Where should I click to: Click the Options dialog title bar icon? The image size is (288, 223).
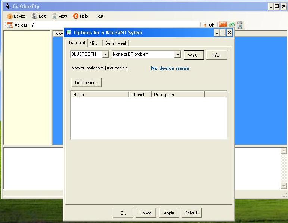pyautogui.click(x=69, y=33)
